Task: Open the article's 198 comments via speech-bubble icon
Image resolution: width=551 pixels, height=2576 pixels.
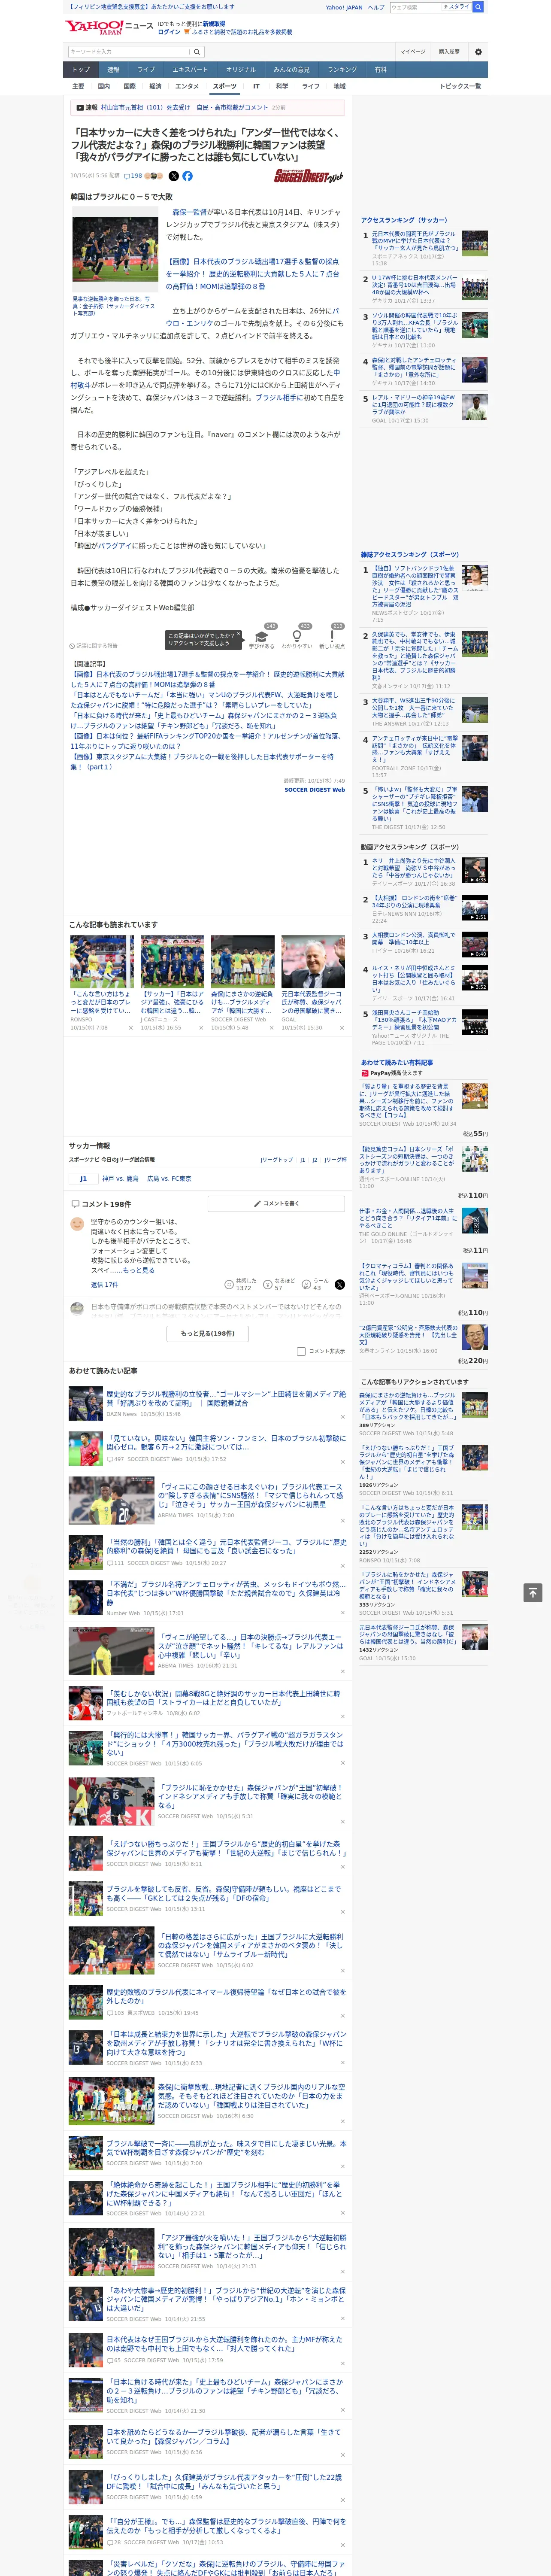Action: (x=133, y=176)
